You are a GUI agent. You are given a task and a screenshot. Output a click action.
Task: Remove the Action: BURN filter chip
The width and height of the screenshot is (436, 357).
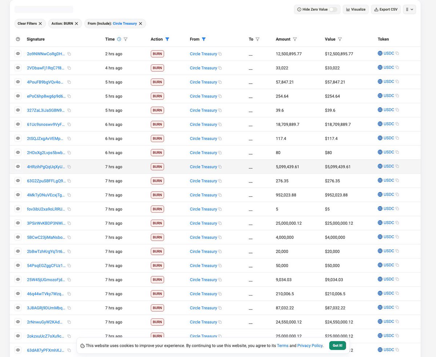(x=76, y=24)
